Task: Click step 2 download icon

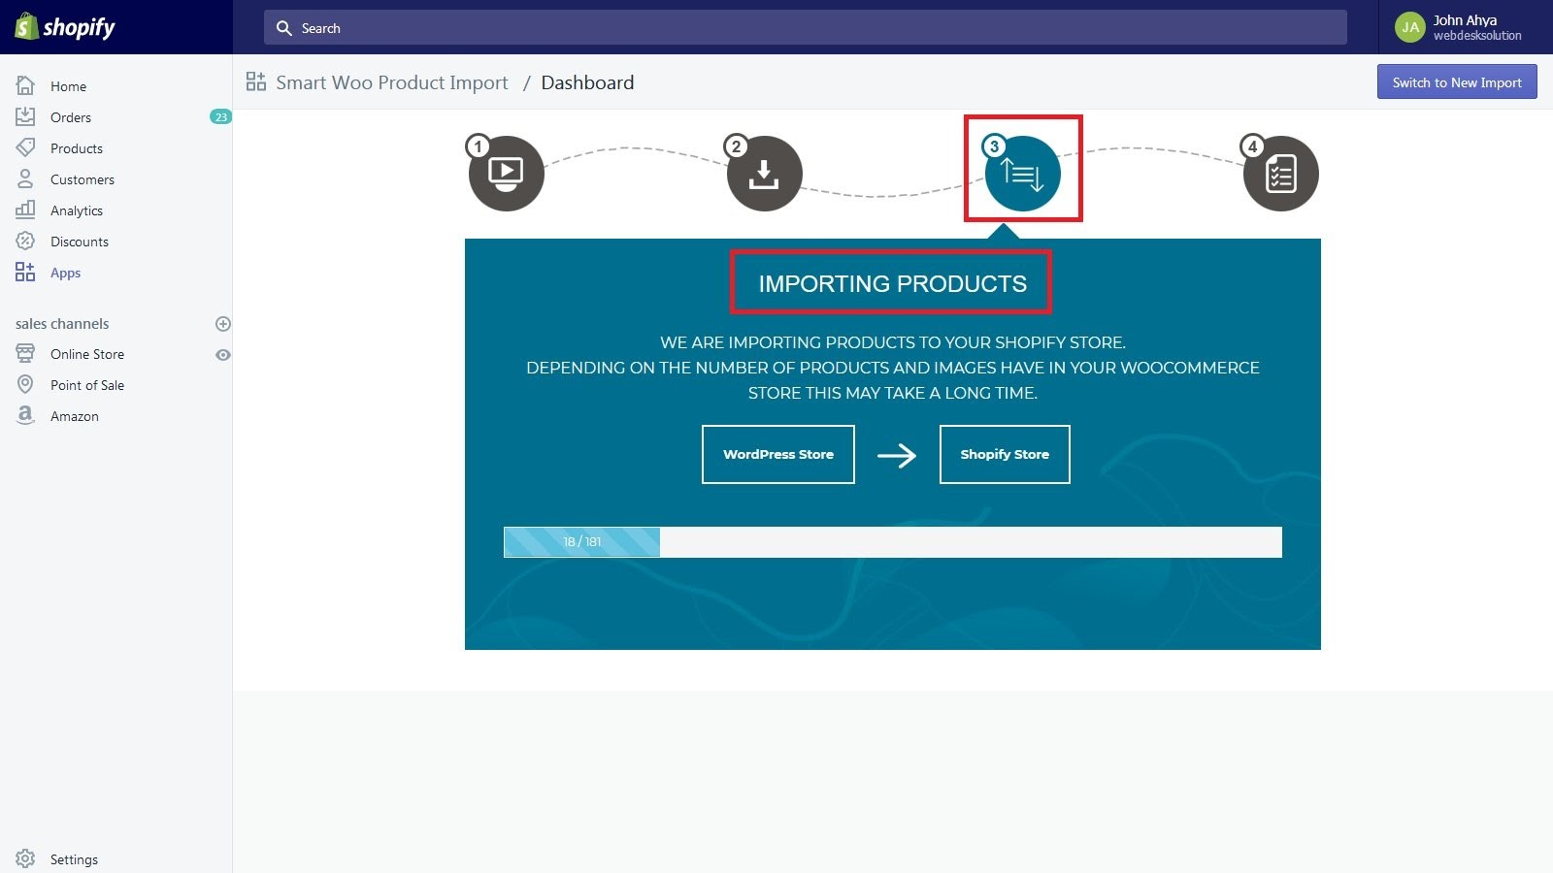Action: (764, 174)
